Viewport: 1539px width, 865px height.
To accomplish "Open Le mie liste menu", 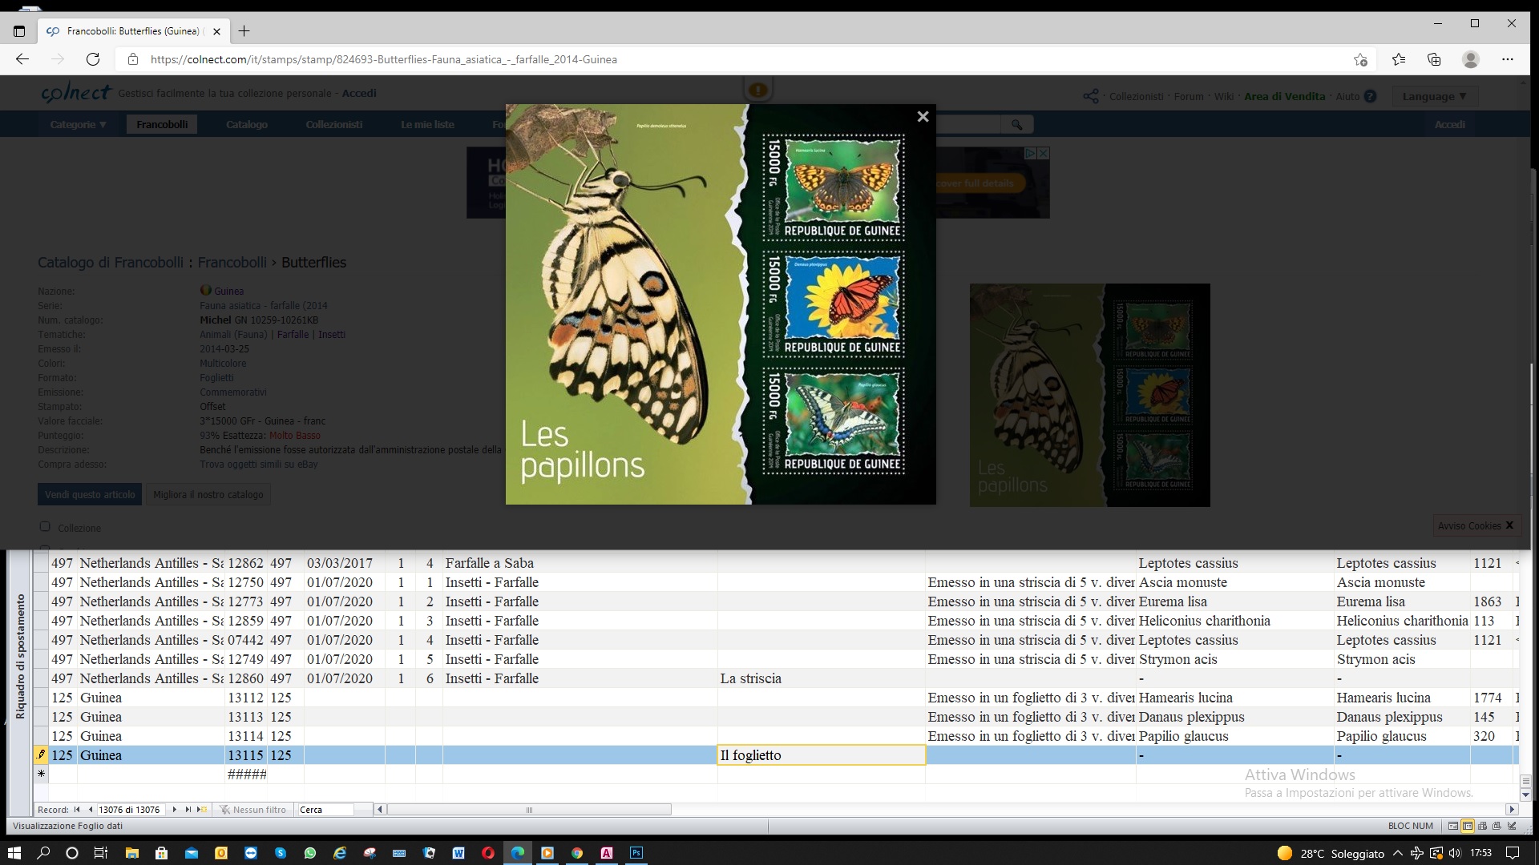I will tap(427, 124).
